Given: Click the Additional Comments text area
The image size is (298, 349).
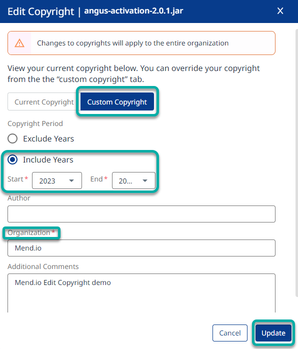Looking at the screenshot, I should point(141,293).
